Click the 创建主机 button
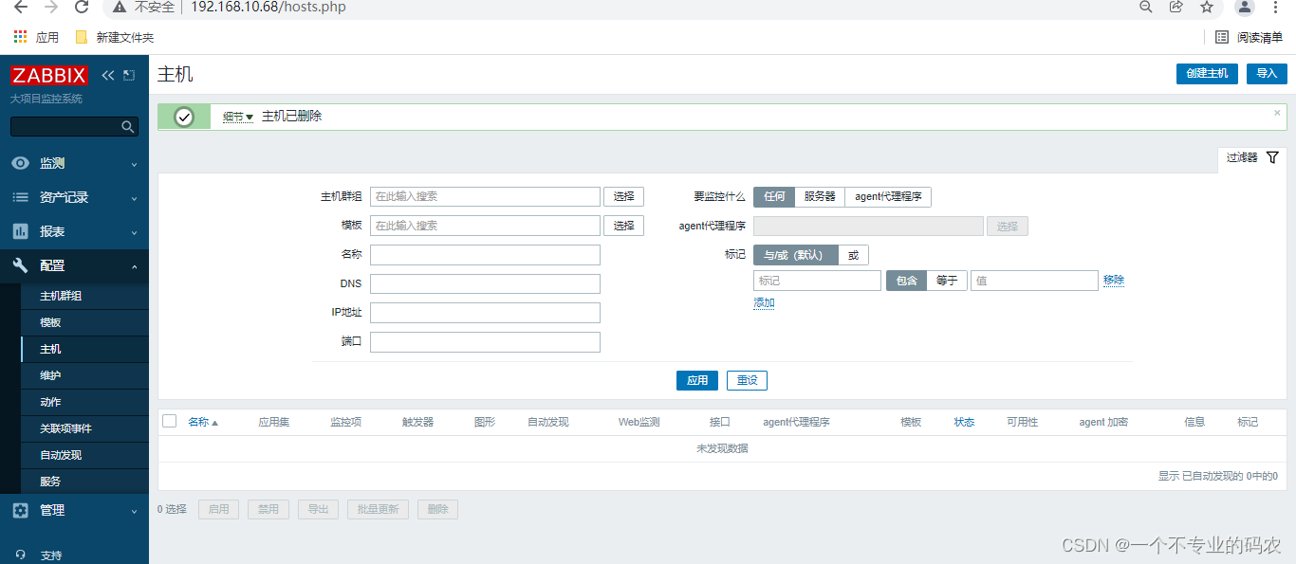 point(1207,73)
